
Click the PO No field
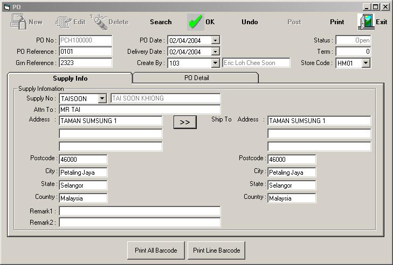point(86,40)
